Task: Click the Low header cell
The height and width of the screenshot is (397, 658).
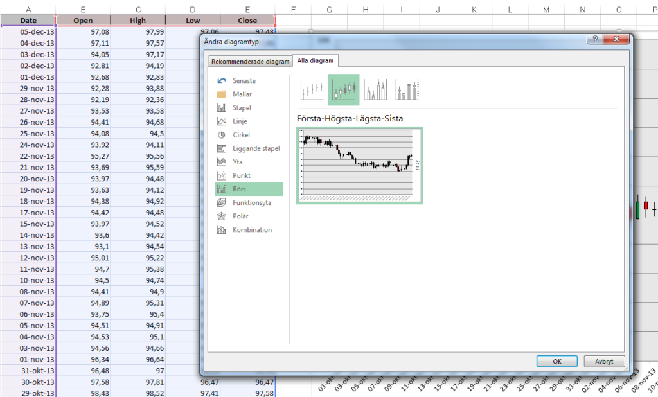Action: click(x=193, y=21)
